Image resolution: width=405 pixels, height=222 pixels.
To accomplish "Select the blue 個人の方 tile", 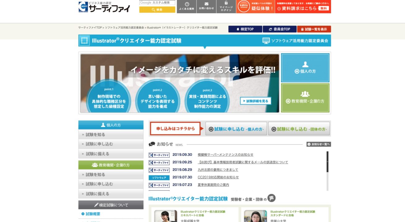I will pos(305,68).
